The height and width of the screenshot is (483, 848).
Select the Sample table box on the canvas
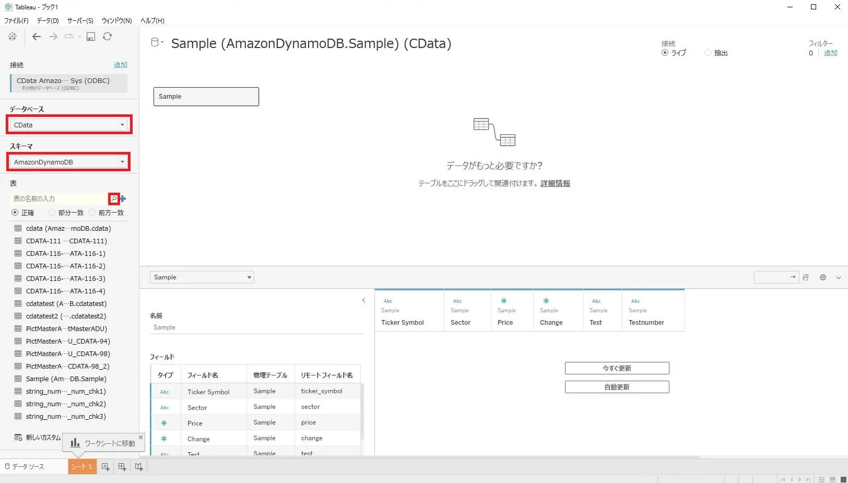click(206, 97)
